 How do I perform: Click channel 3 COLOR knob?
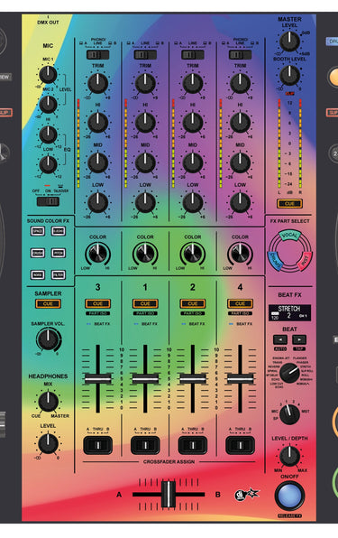pos(98,255)
